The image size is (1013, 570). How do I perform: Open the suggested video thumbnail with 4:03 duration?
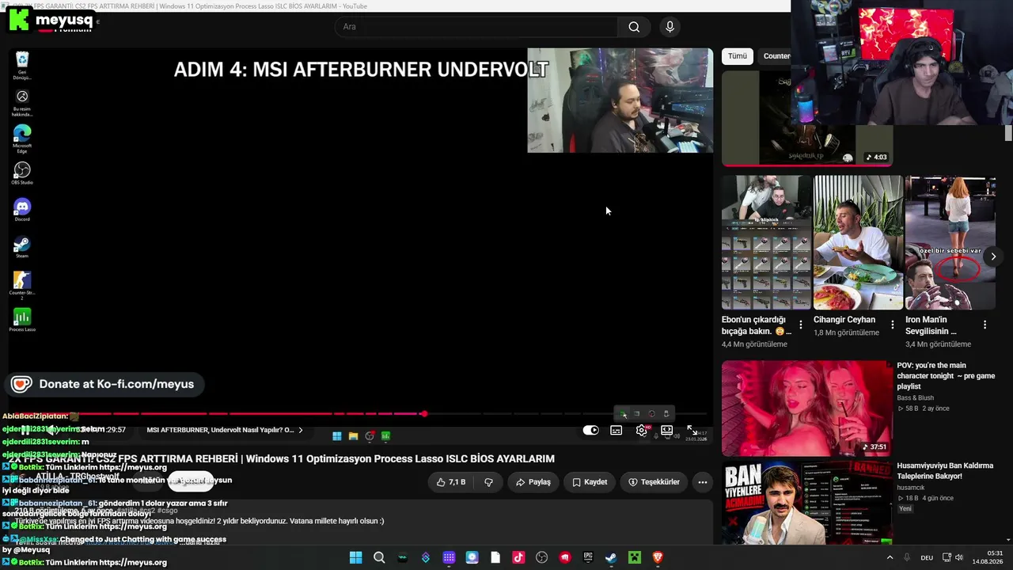point(807,118)
